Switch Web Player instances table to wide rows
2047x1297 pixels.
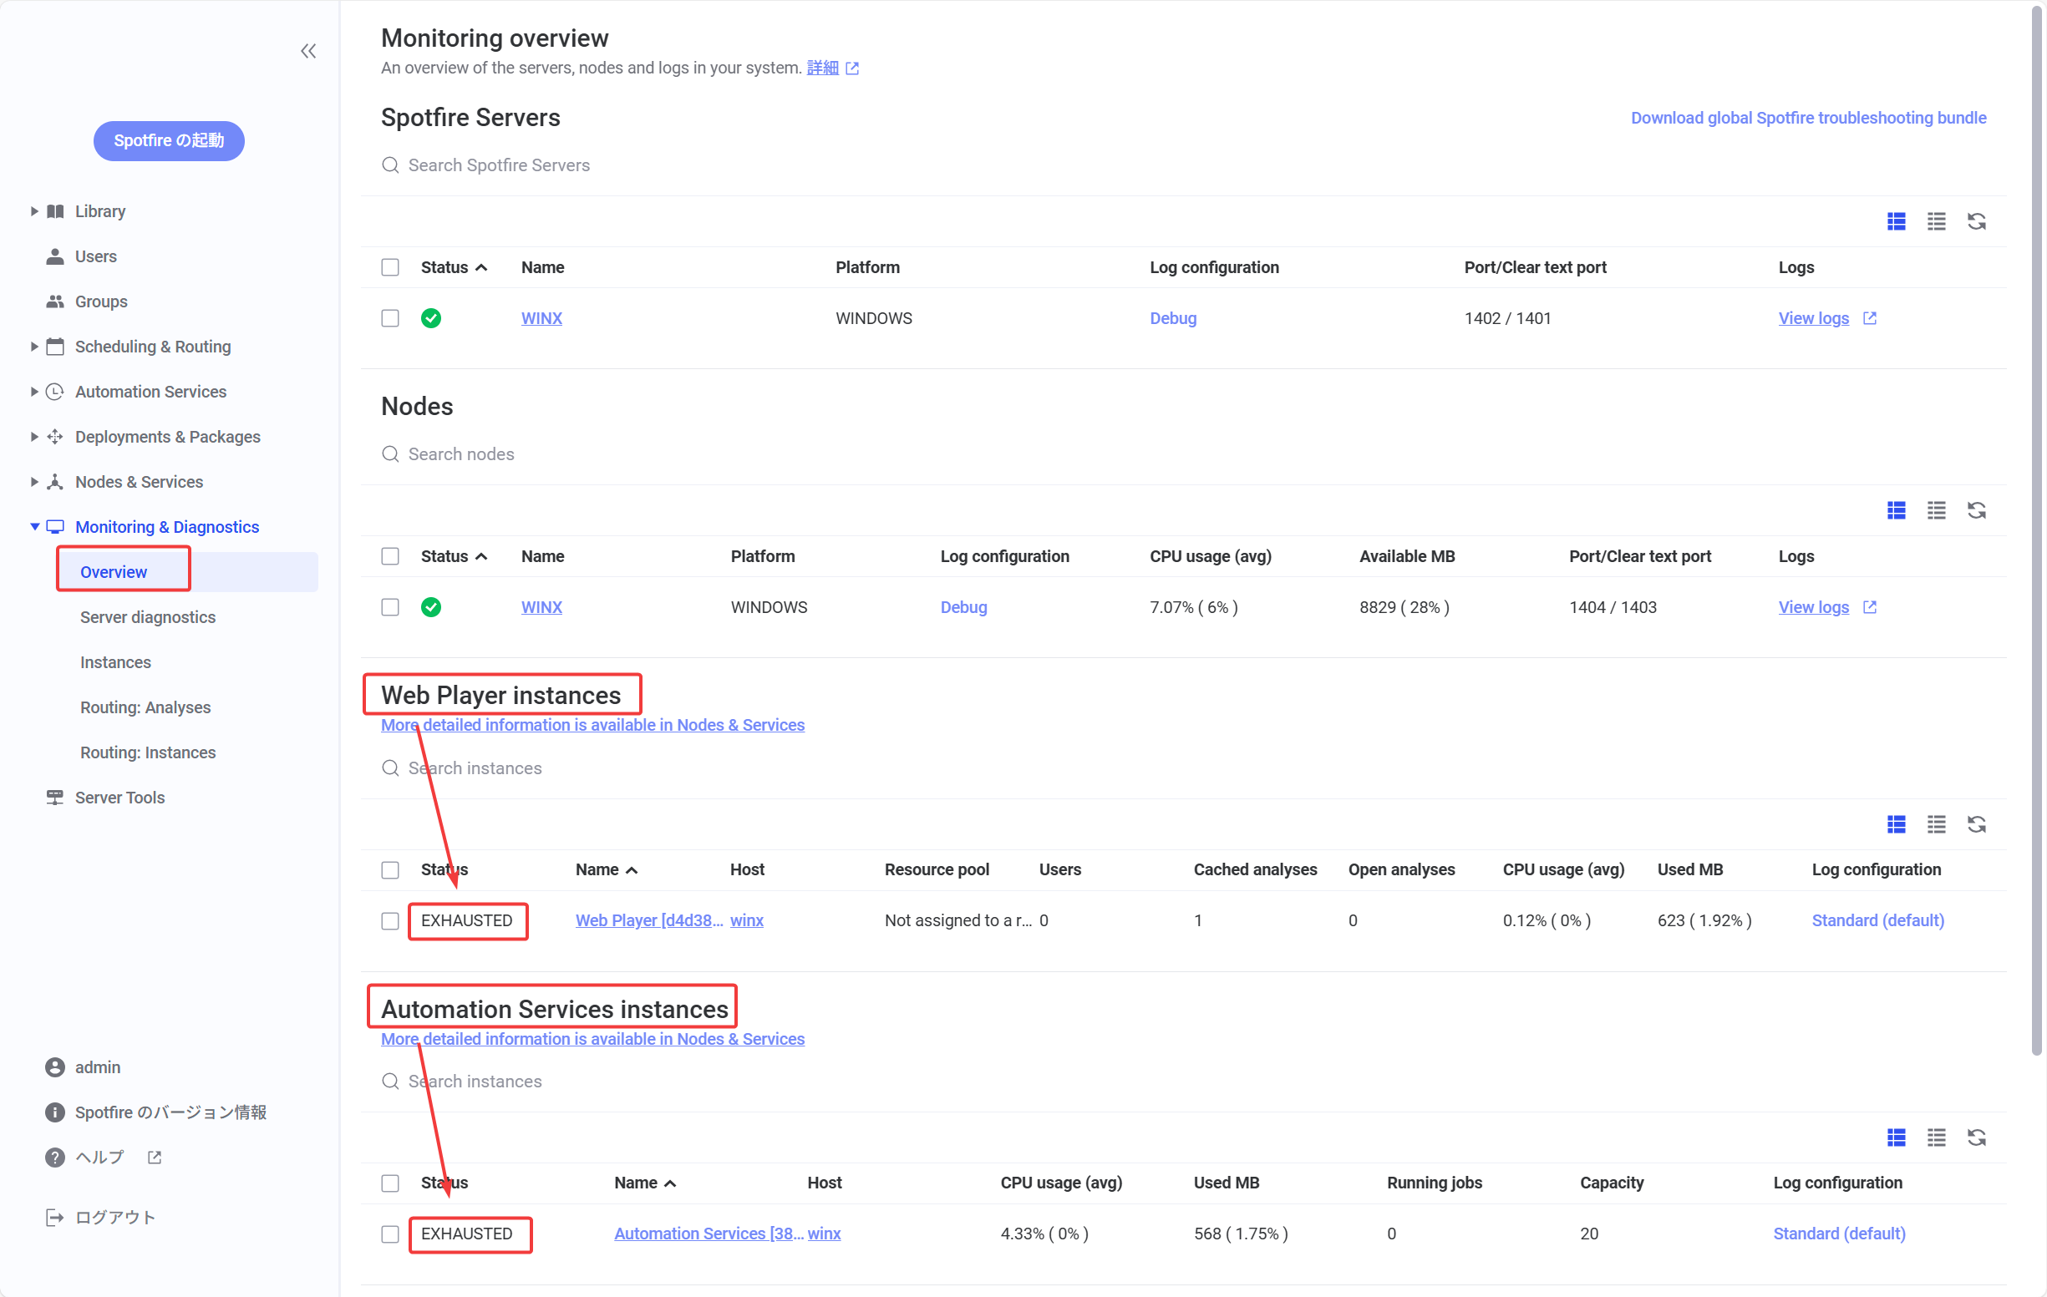1896,824
